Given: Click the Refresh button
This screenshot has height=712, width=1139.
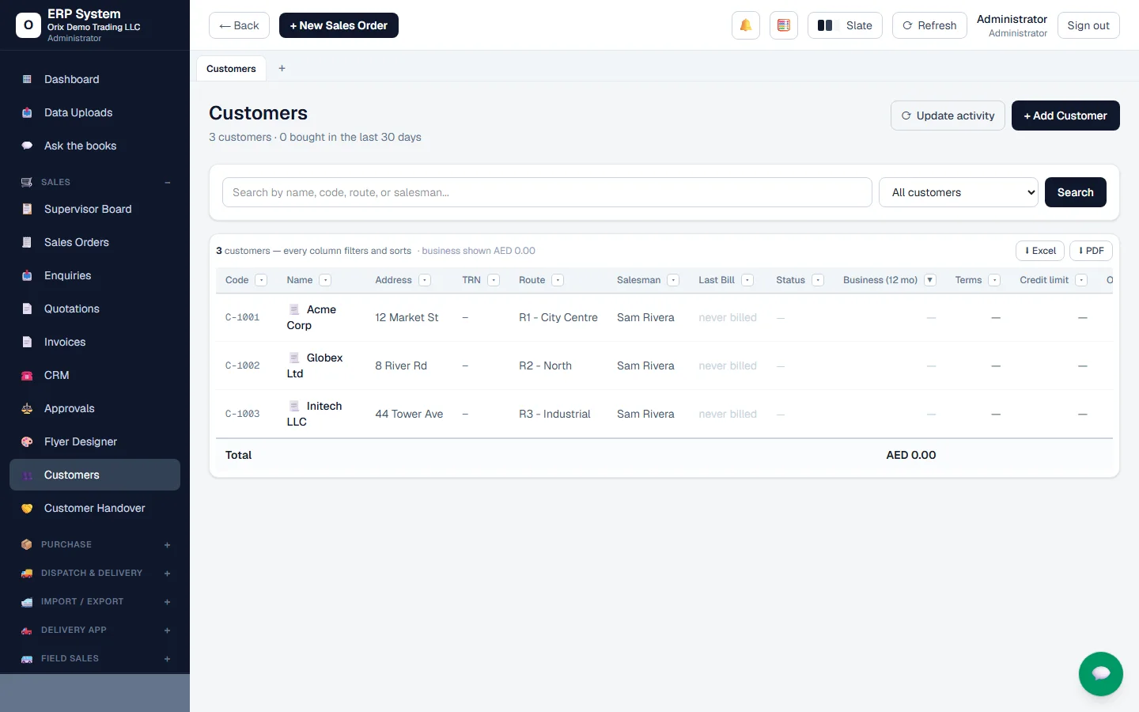Looking at the screenshot, I should click(929, 25).
